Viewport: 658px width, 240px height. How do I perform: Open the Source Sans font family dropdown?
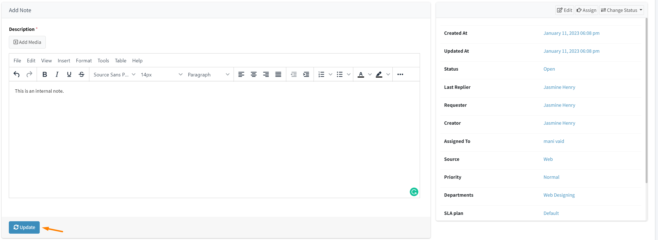click(x=114, y=75)
